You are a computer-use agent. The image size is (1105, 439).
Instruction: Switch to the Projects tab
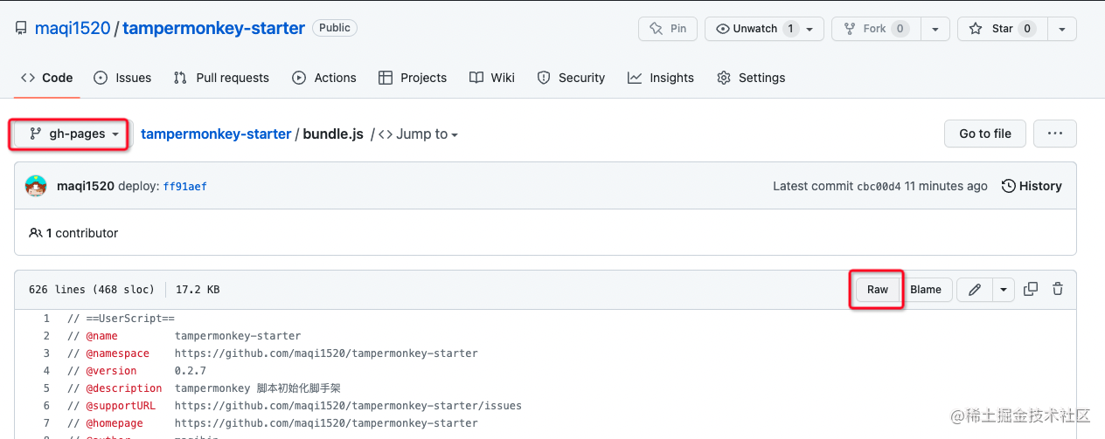413,78
